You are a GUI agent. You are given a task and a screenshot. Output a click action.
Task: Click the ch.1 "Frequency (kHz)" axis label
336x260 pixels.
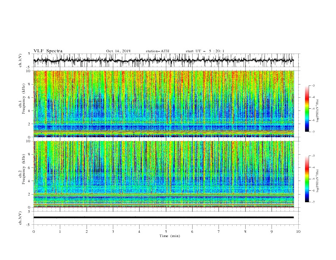coord(23,98)
